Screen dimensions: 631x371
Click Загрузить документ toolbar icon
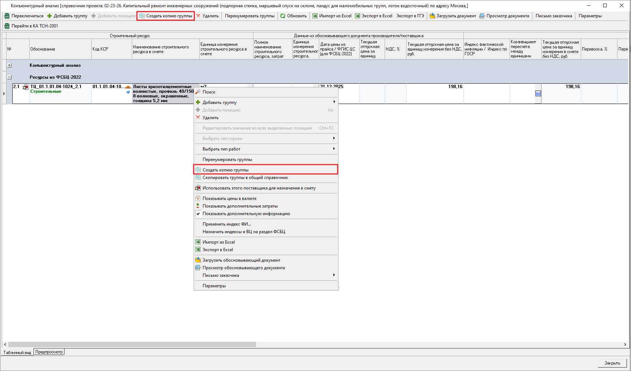point(432,16)
